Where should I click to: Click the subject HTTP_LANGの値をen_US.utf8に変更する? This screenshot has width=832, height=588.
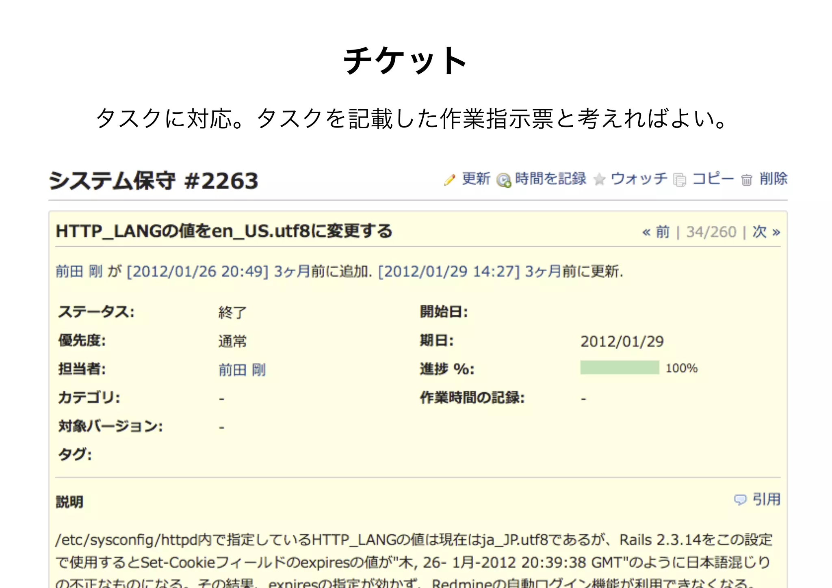tap(224, 231)
